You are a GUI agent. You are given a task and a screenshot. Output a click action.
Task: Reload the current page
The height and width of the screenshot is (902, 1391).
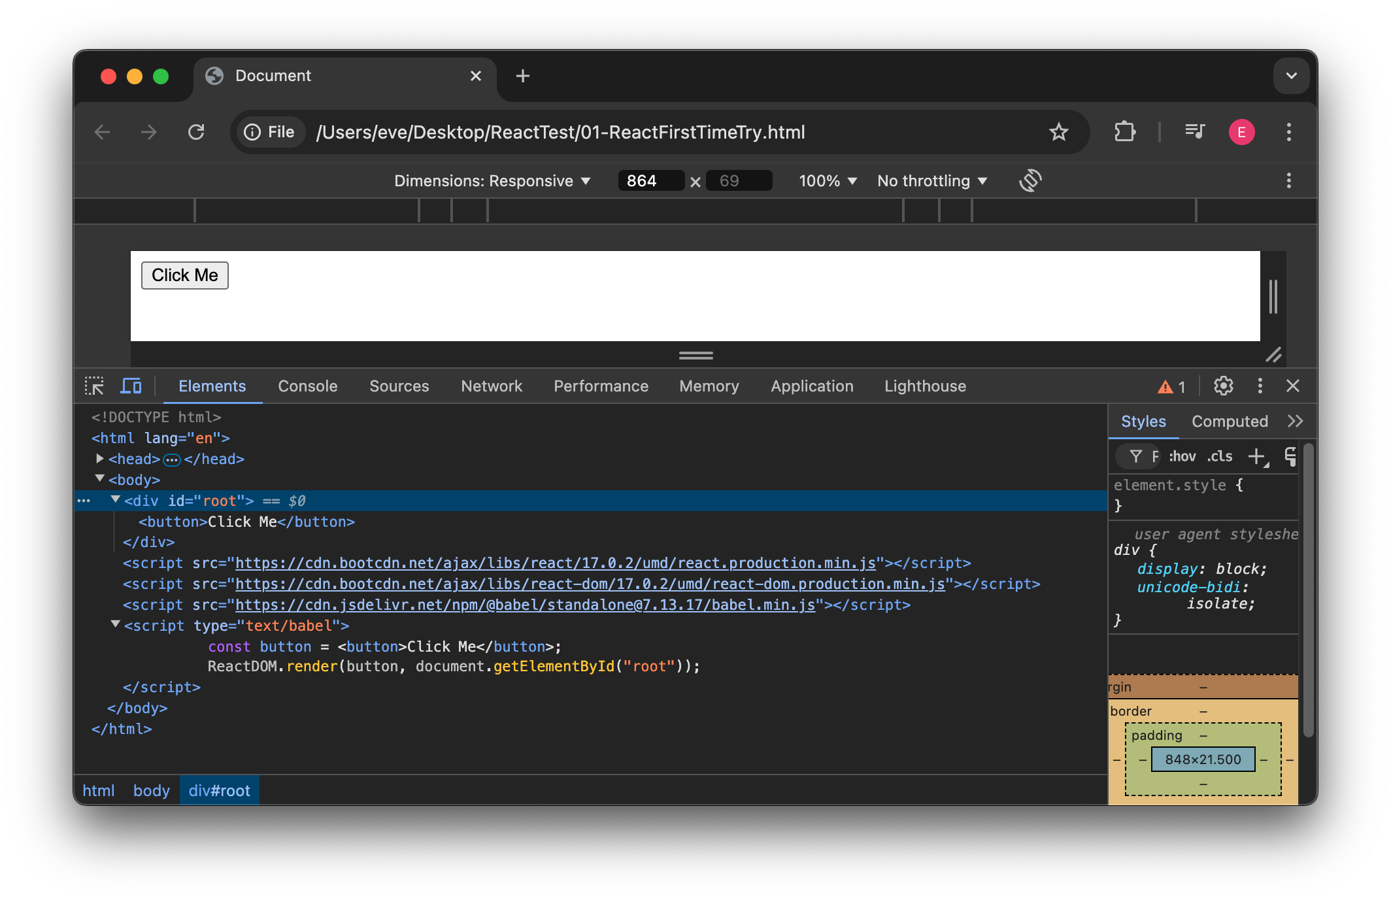pos(196,132)
